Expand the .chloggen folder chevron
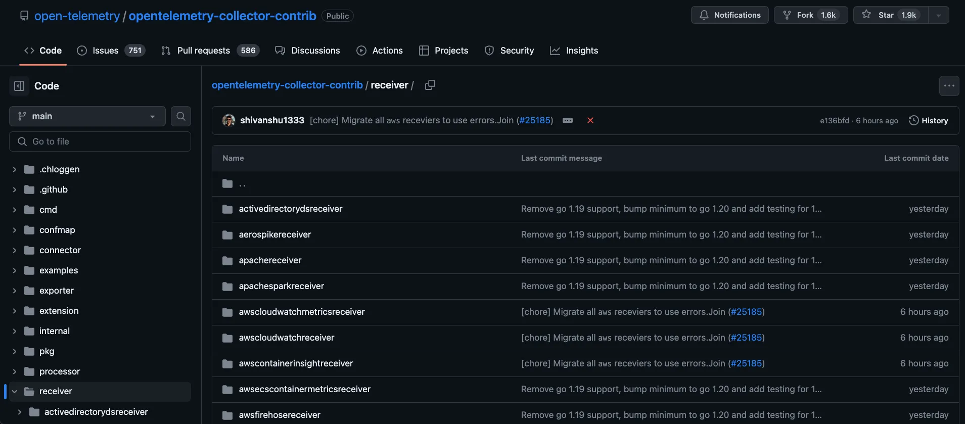Viewport: 965px width, 424px height. point(15,169)
